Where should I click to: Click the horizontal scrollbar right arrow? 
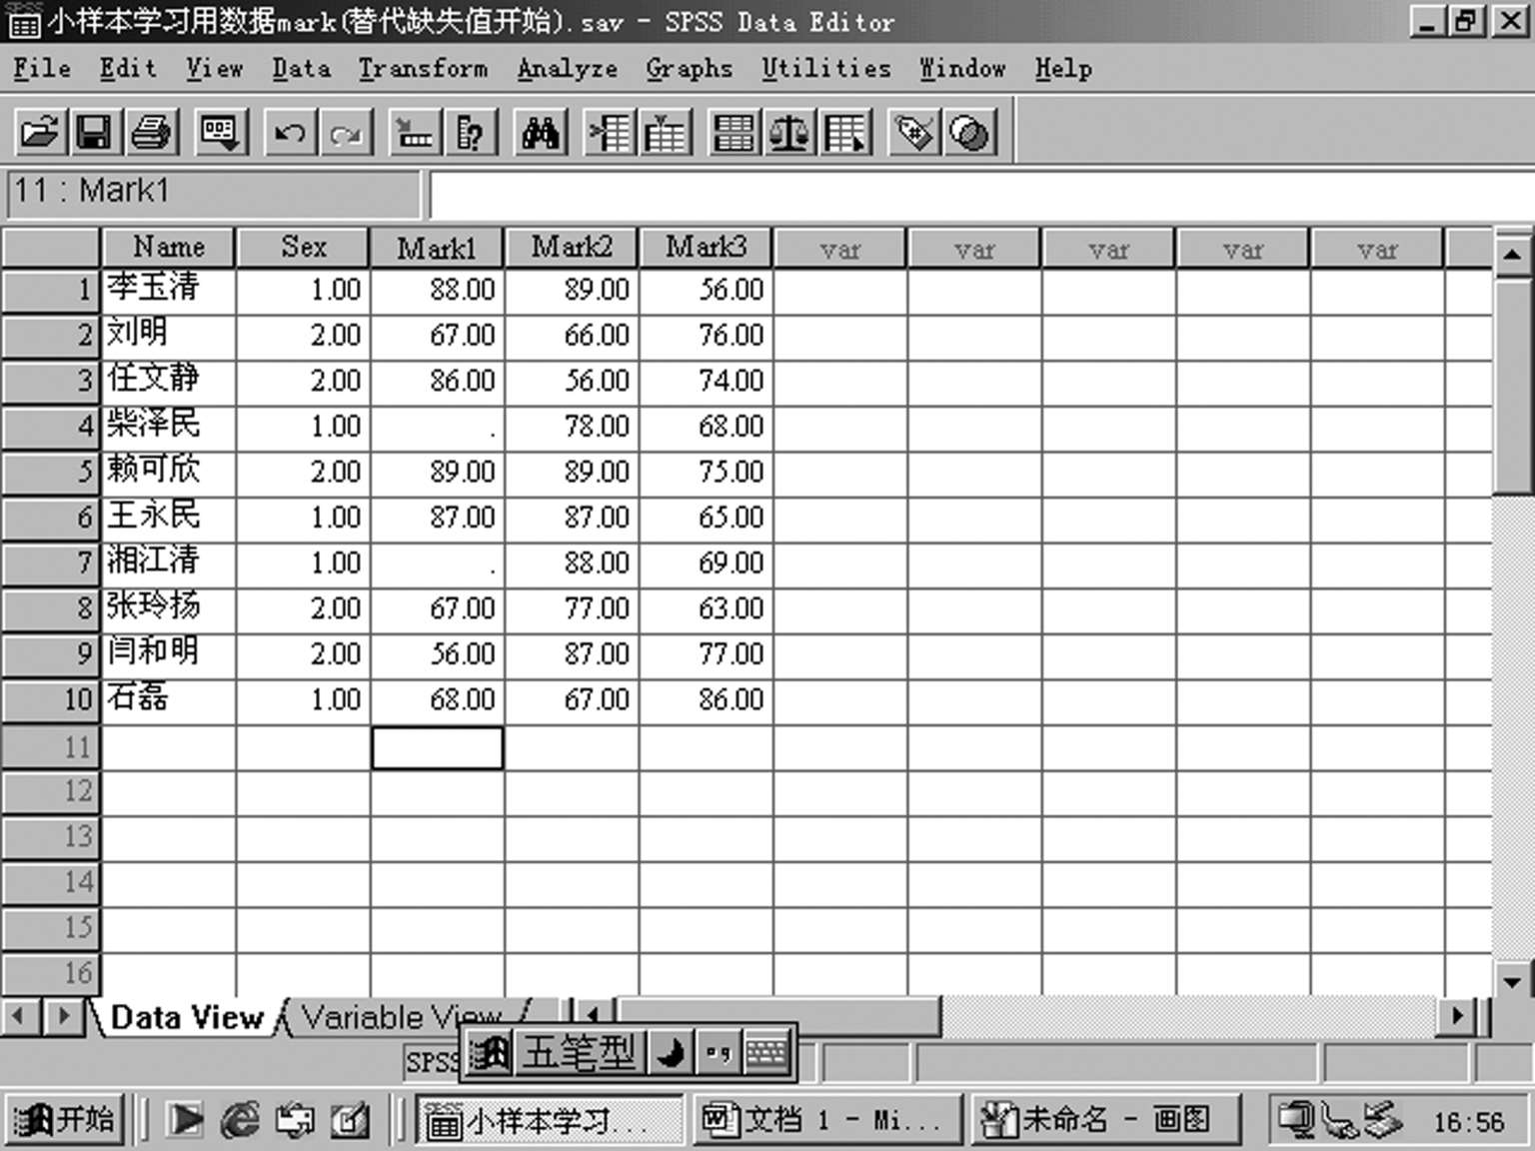(x=1456, y=1016)
